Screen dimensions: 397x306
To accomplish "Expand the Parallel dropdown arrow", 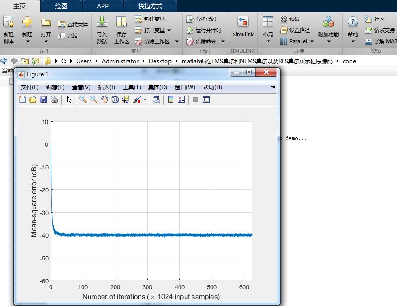I will click(x=312, y=41).
